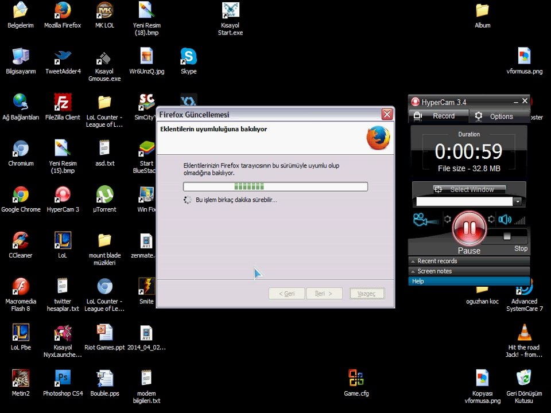The width and height of the screenshot is (551, 413).
Task: Stop the HyperCam recording
Action: pos(521,248)
